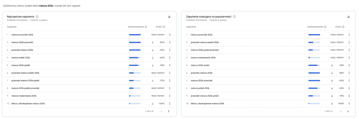Open more options for rising query rank 8 matura polski 2026
Viewport: 359px width, 119px height.
349,88
